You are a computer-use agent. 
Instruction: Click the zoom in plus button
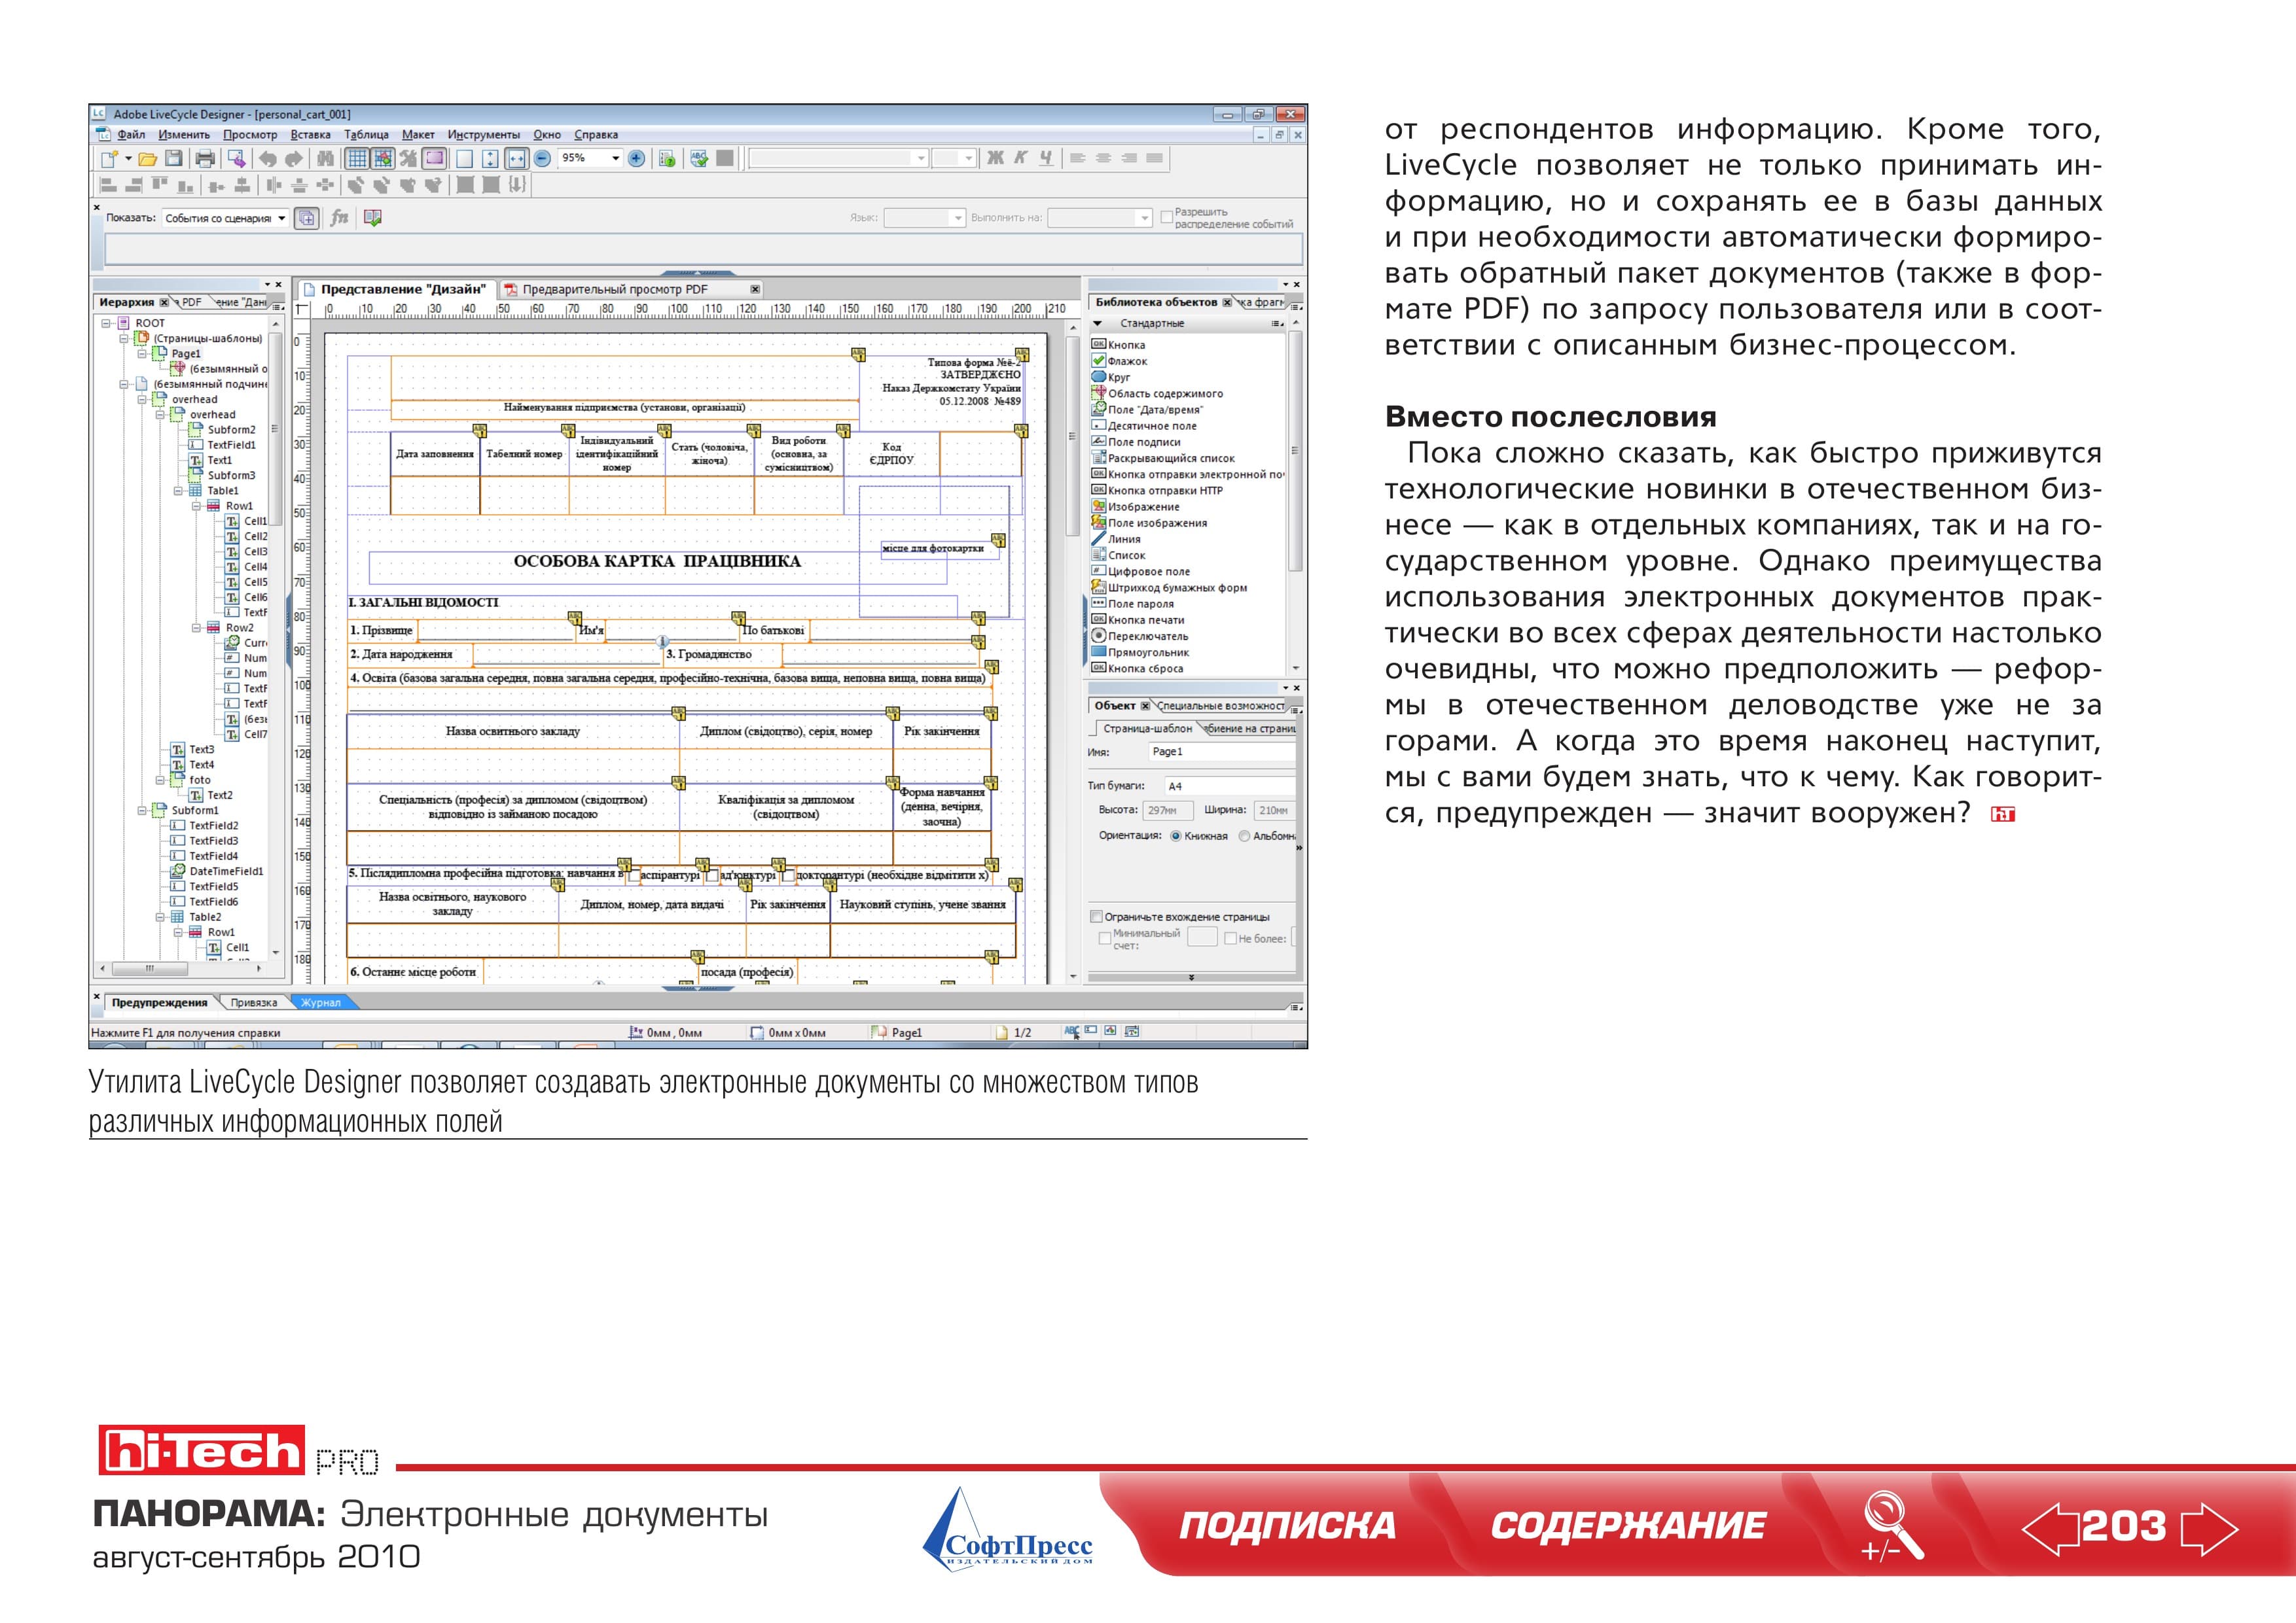click(636, 158)
